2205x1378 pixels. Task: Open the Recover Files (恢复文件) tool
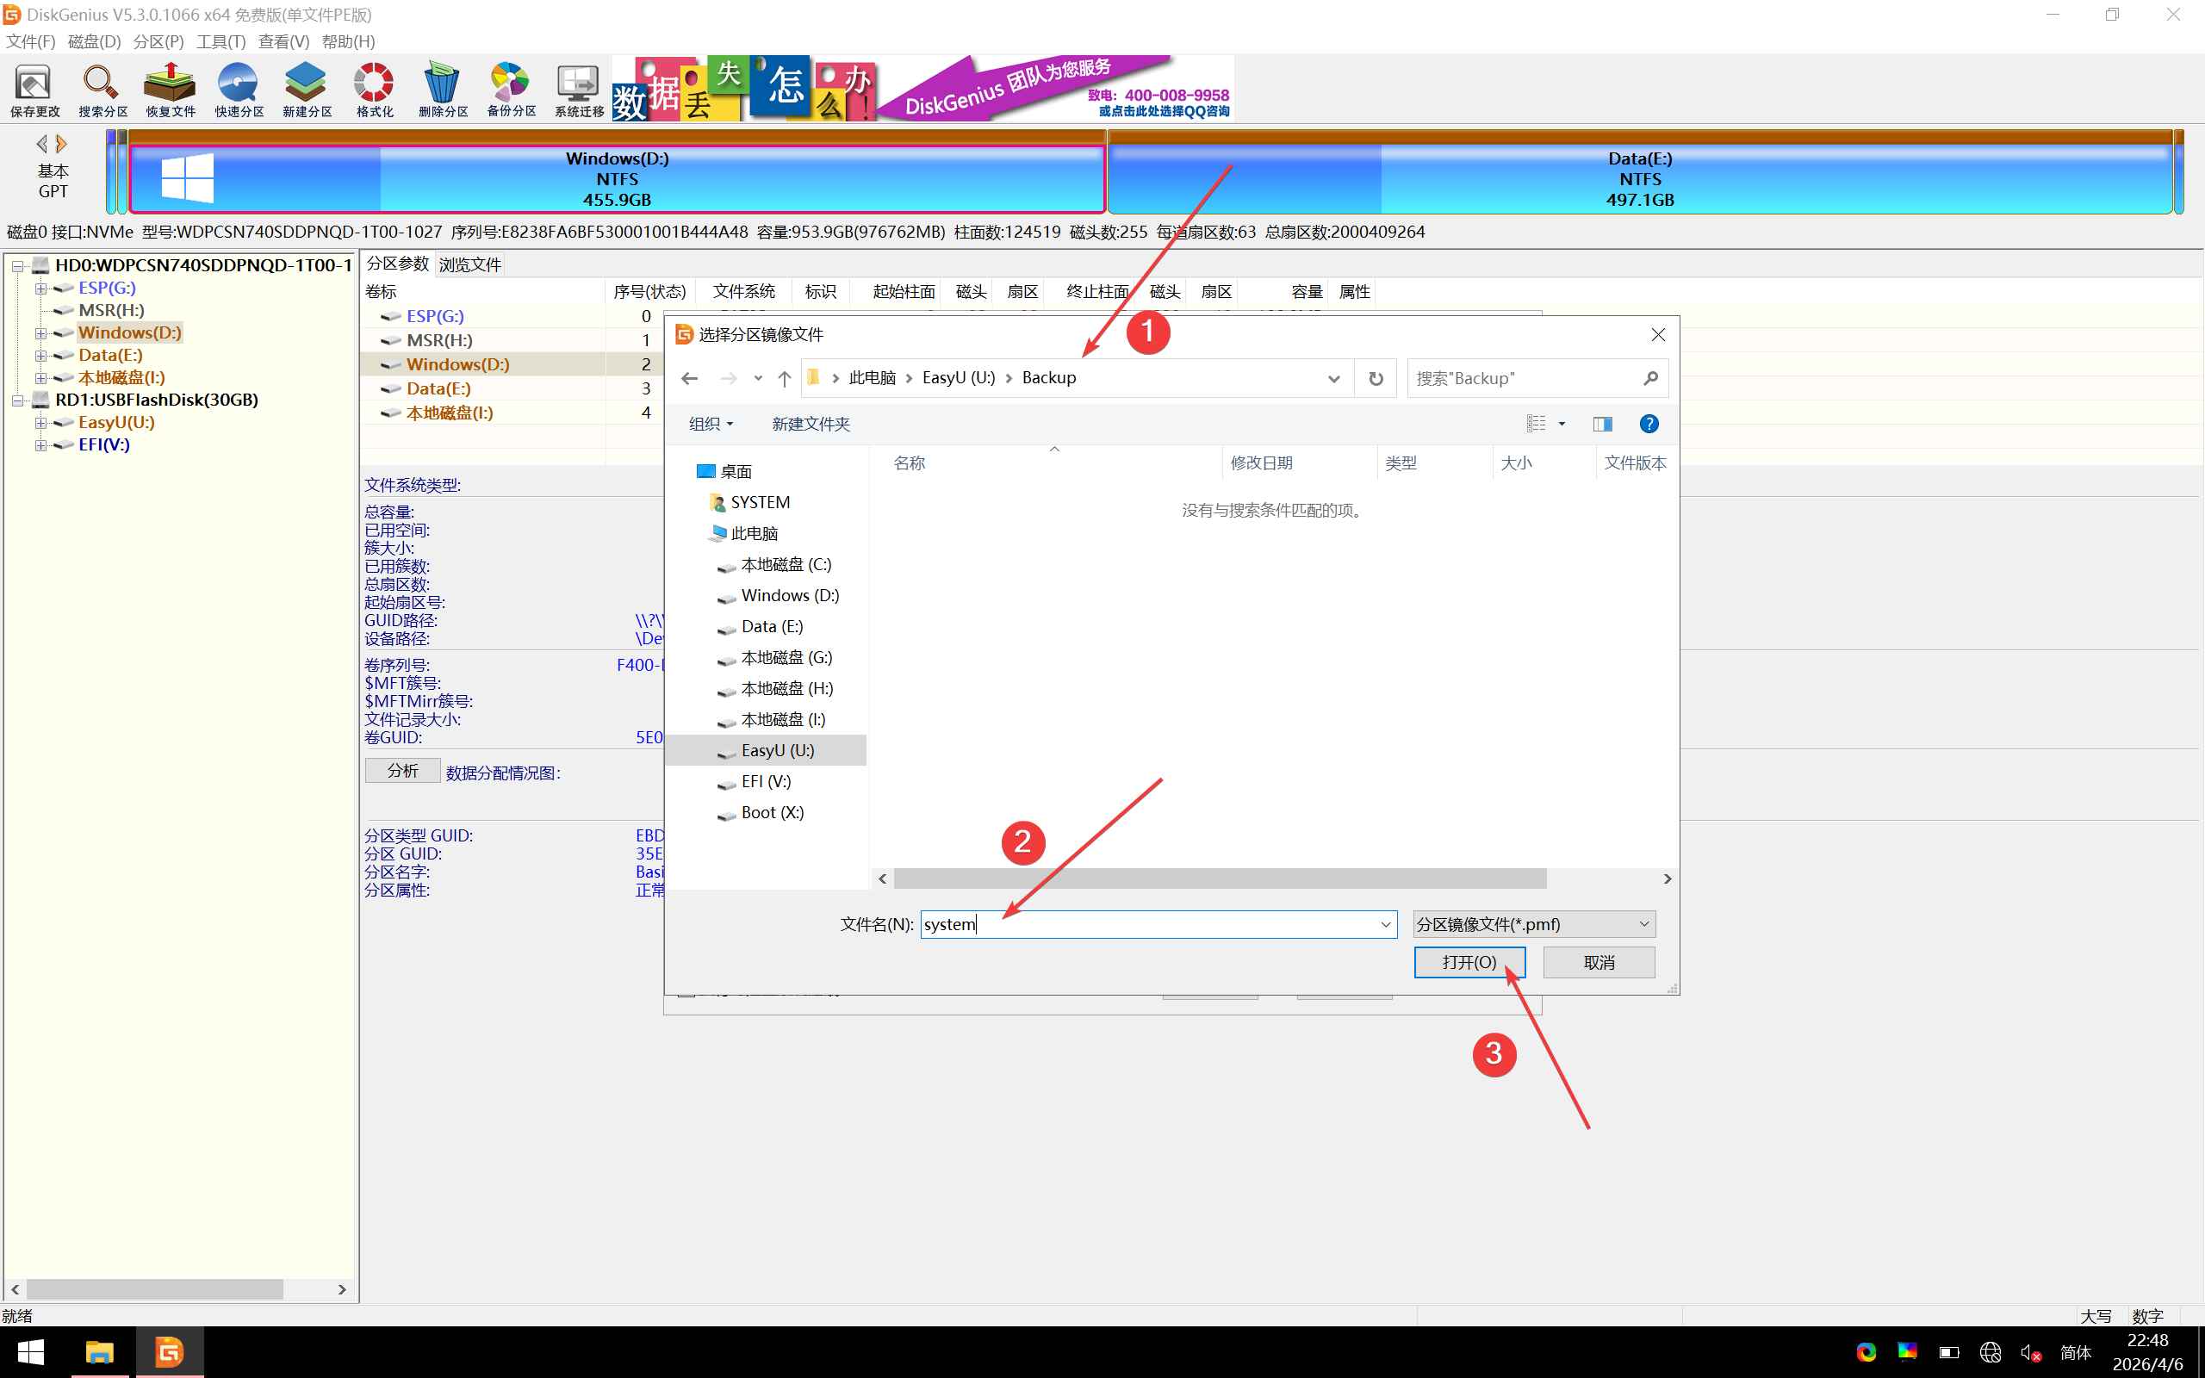171,90
